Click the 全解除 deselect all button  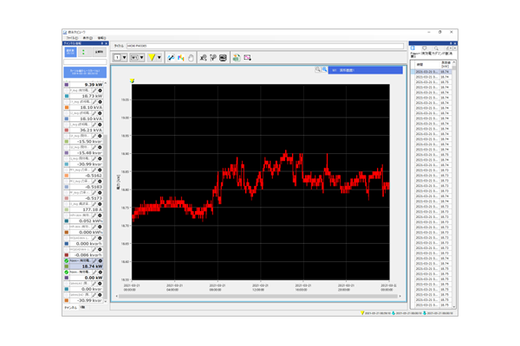[99, 52]
